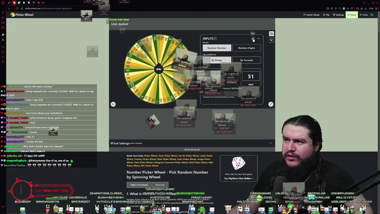This screenshot has width=380, height=214.
Task: Open the File menu
Action: [326, 15]
